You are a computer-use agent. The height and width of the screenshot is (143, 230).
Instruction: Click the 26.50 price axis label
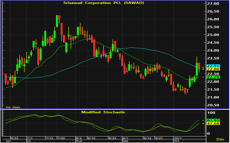tap(213, 11)
